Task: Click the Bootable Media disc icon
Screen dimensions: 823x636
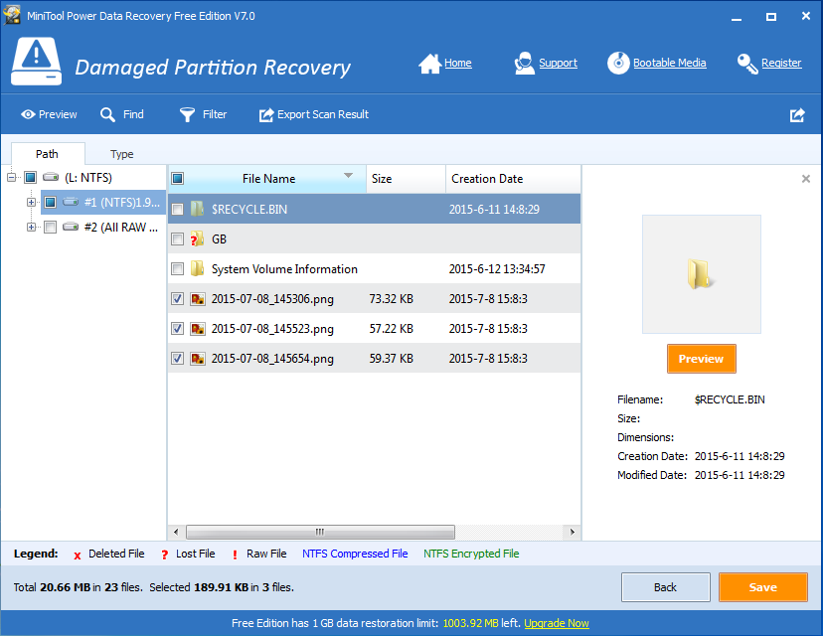Action: 618,63
